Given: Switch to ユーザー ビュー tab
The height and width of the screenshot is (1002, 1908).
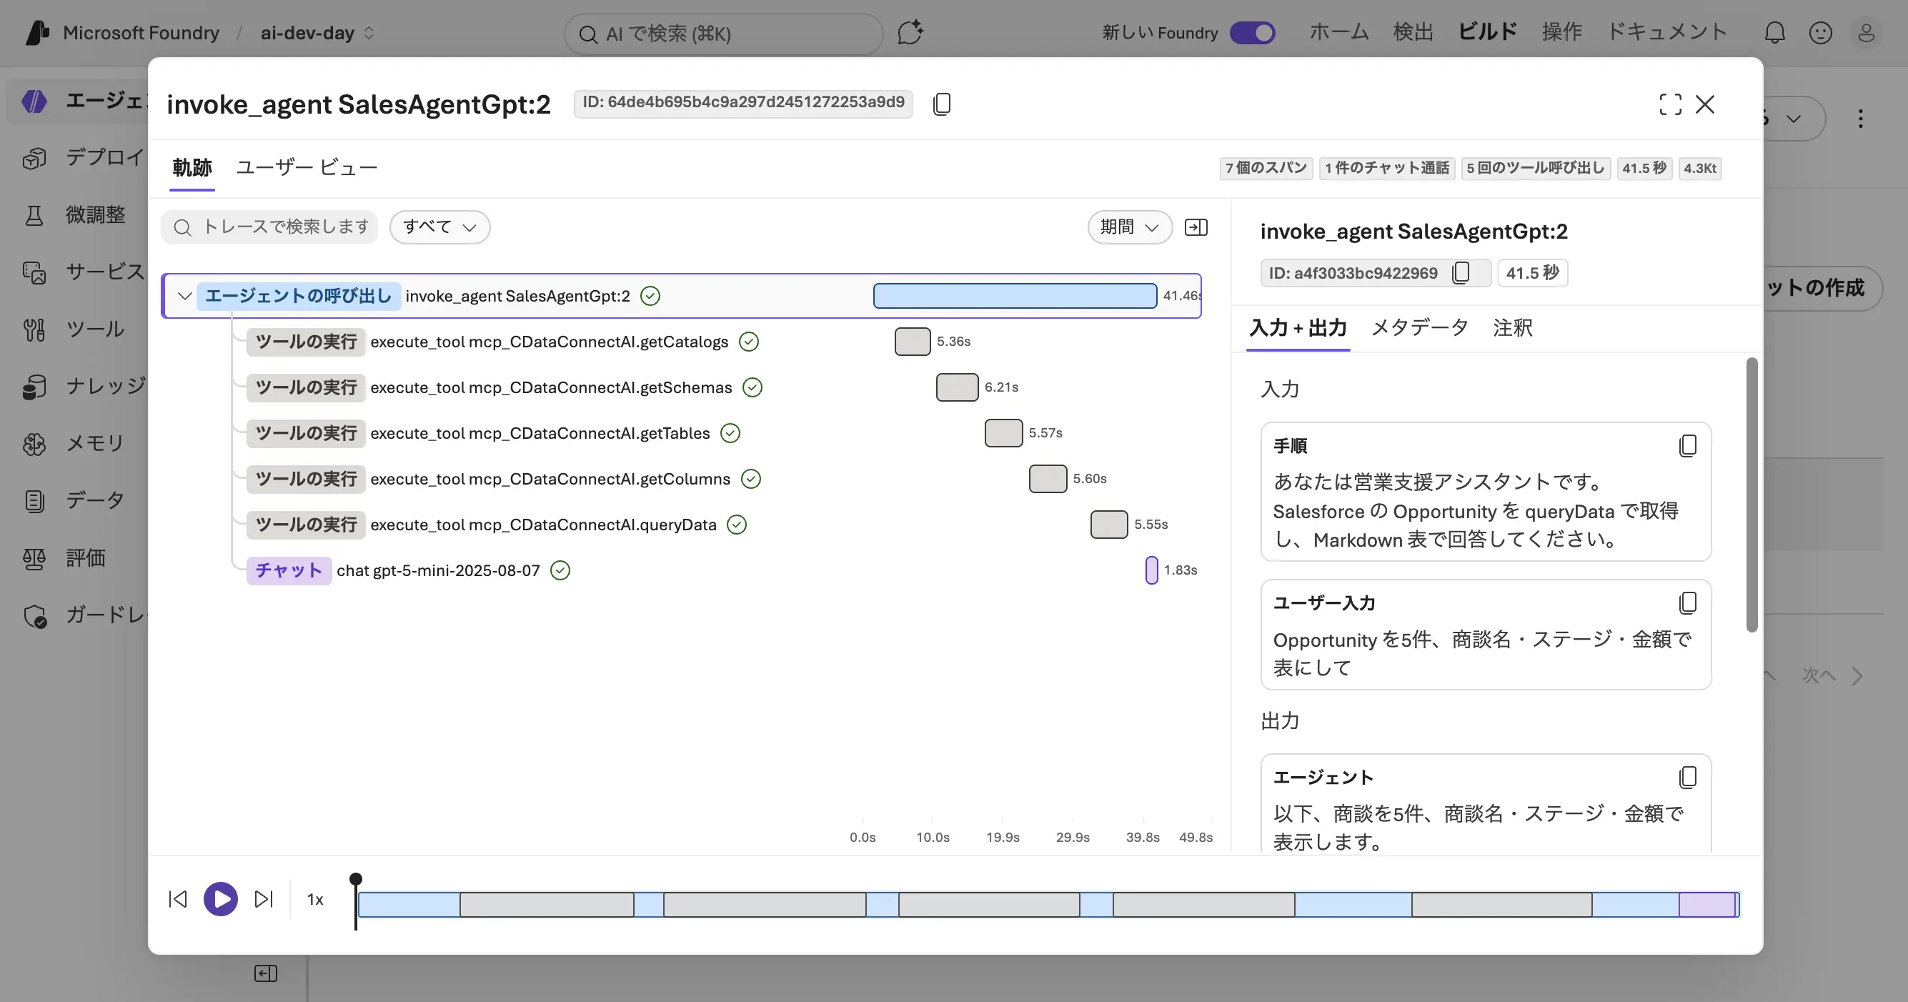Looking at the screenshot, I should pos(307,168).
